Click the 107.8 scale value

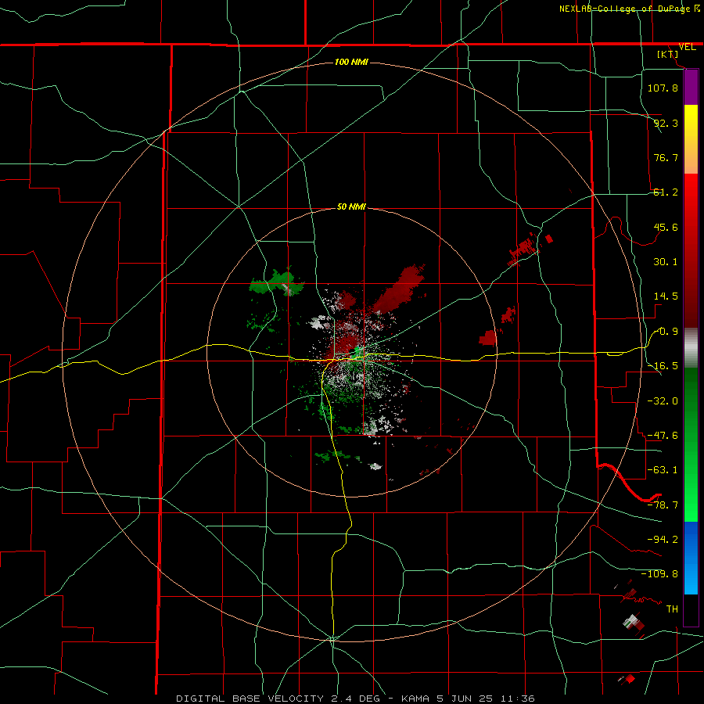pos(663,88)
